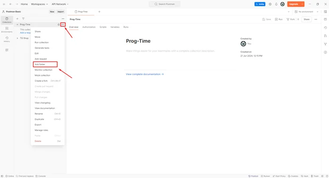Viewport: 329px width, 178px height.
Task: Open View complete documentation link
Action: [x=145, y=74]
